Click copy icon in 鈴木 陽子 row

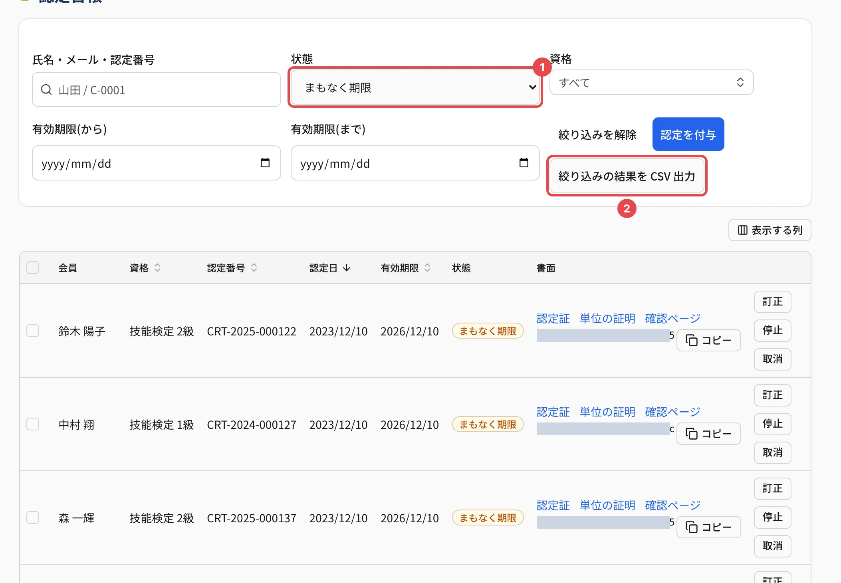point(692,340)
